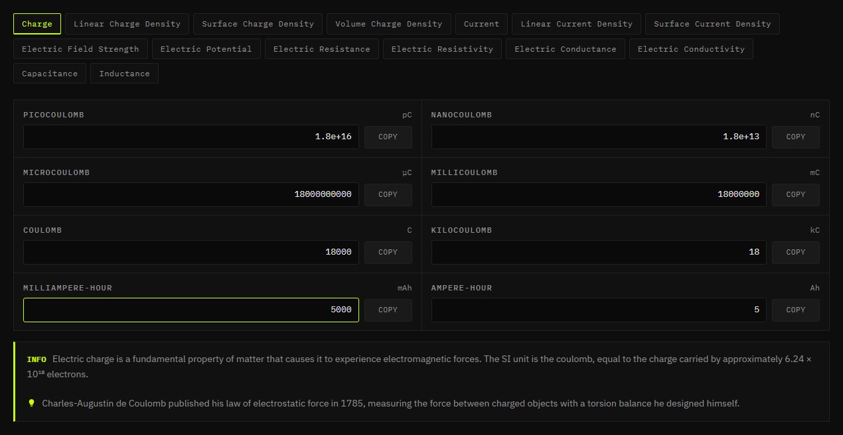Switch to the Inductance tab
The height and width of the screenshot is (435, 843).
[124, 74]
